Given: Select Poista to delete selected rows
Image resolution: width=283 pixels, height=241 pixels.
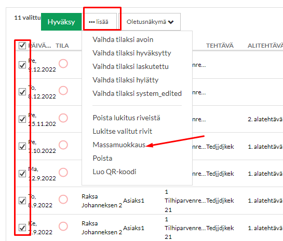Looking at the screenshot, I should [x=102, y=158].
